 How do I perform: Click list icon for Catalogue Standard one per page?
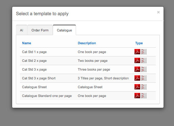click(x=144, y=96)
